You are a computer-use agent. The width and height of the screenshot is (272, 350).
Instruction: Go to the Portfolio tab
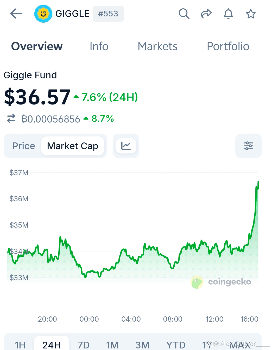(228, 46)
